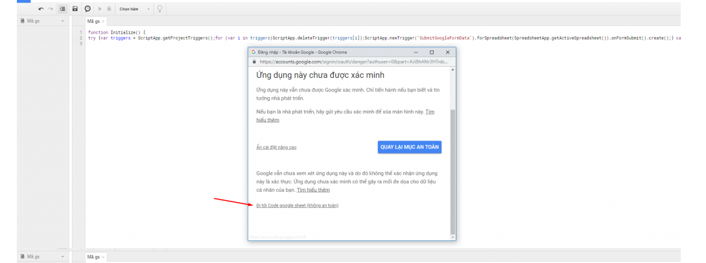Select Mã.gs file in the left sidebar
706x263 pixels.
(x=34, y=21)
